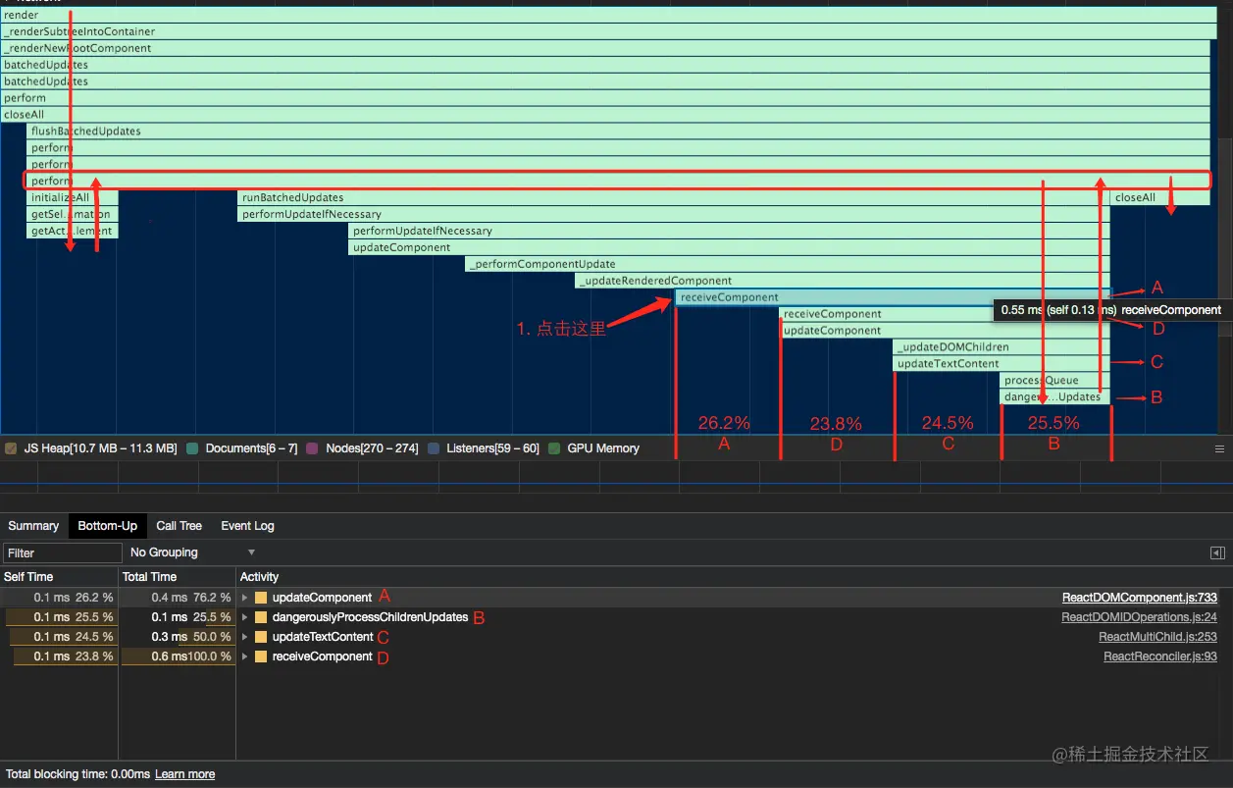Image resolution: width=1233 pixels, height=788 pixels.
Task: Toggle the GPU Memory checkbox
Action: tap(554, 448)
